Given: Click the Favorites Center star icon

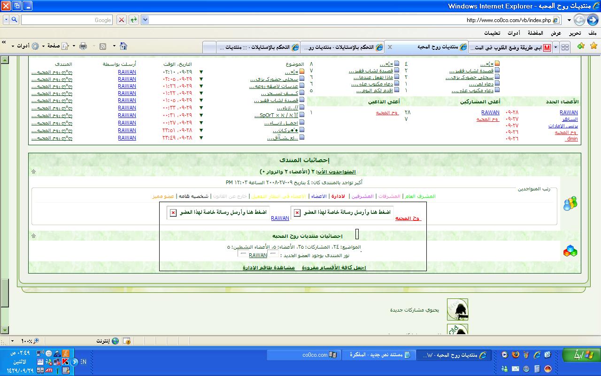Looking at the screenshot, I should pyautogui.click(x=593, y=46).
